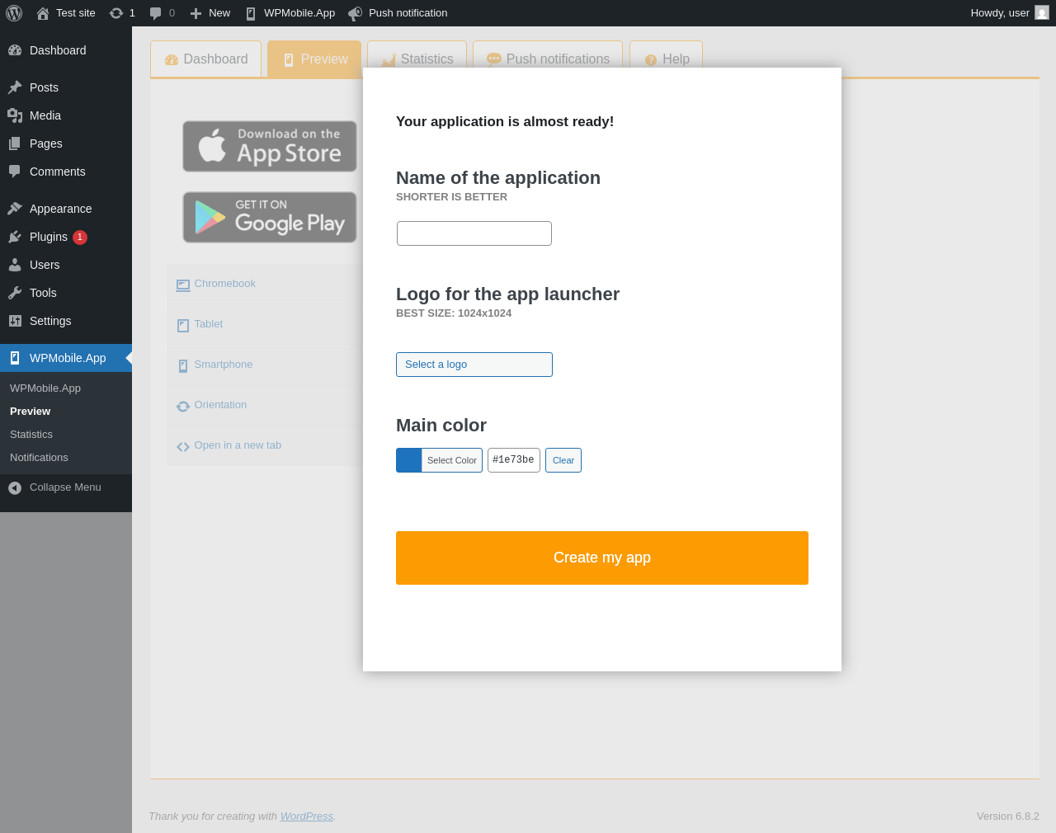Click the Users sidebar icon
The width and height of the screenshot is (1056, 833).
(15, 265)
